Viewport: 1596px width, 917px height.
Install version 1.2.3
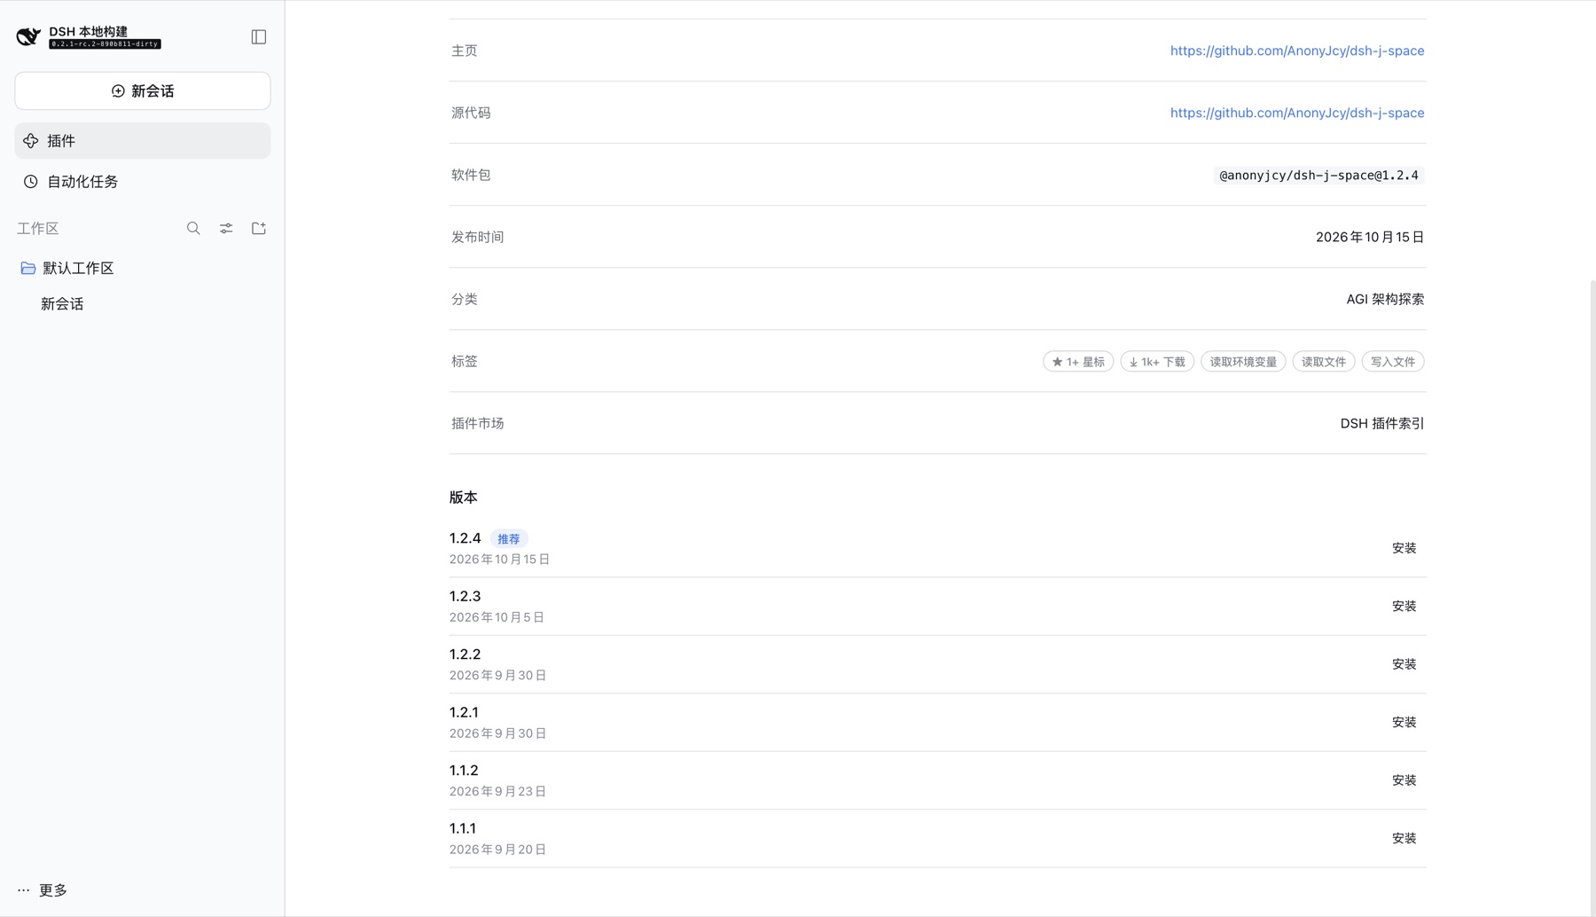click(1404, 607)
